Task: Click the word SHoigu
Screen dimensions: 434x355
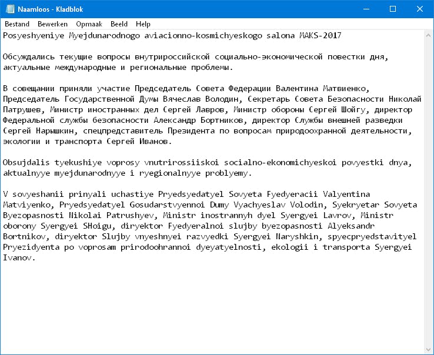Action: [x=97, y=226]
